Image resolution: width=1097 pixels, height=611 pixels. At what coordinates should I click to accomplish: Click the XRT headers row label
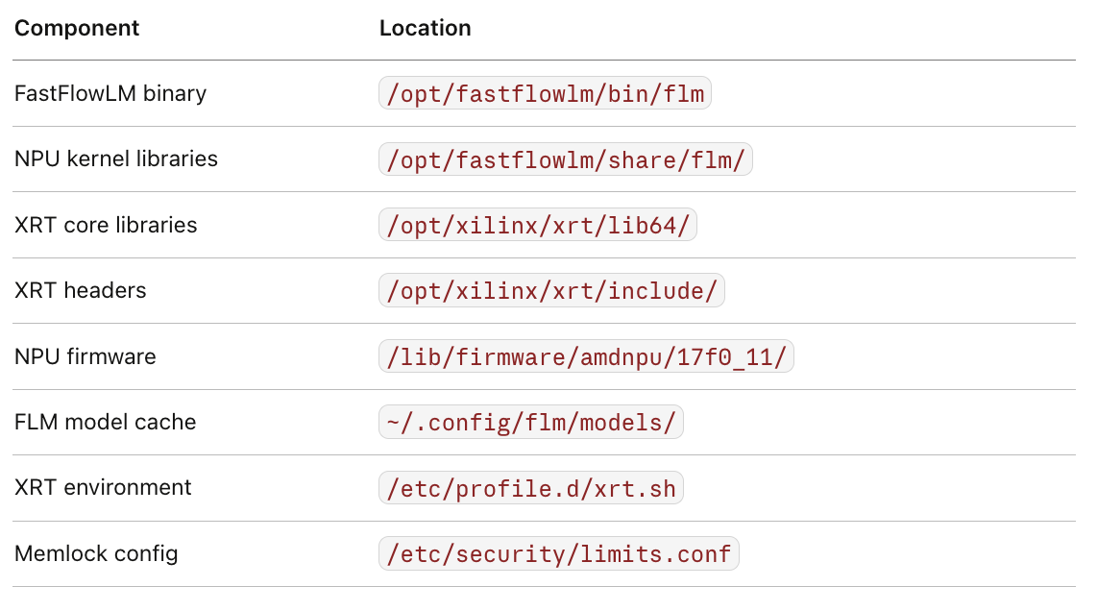point(81,290)
